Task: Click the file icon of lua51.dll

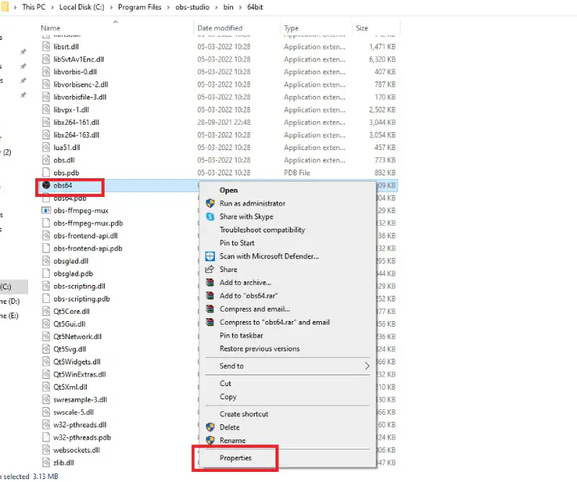Action: (x=46, y=147)
